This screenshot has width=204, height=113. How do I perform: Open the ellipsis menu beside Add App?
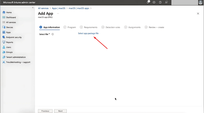pyautogui.click(x=58, y=13)
